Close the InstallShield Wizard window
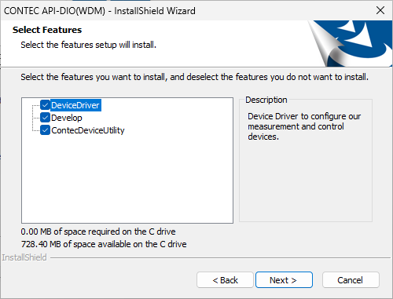The width and height of the screenshot is (393, 299). tap(380, 10)
